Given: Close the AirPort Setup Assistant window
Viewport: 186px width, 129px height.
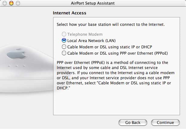Looking at the screenshot, I should (x=5, y=3).
